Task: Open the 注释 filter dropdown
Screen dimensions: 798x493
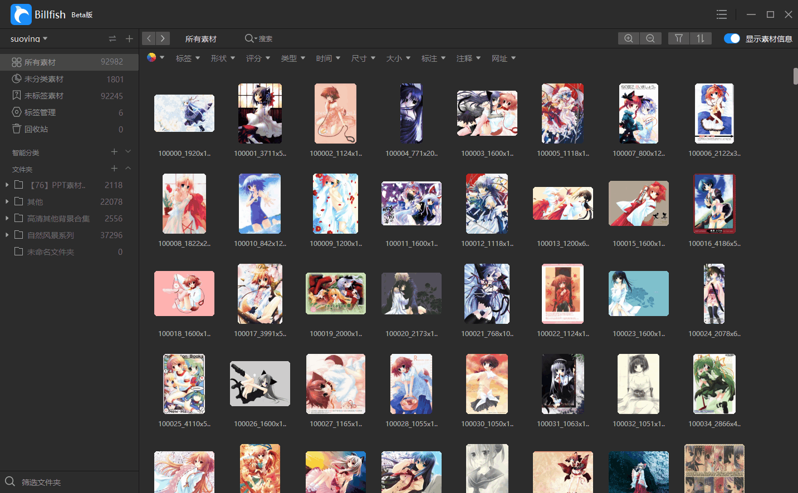Action: pos(468,58)
